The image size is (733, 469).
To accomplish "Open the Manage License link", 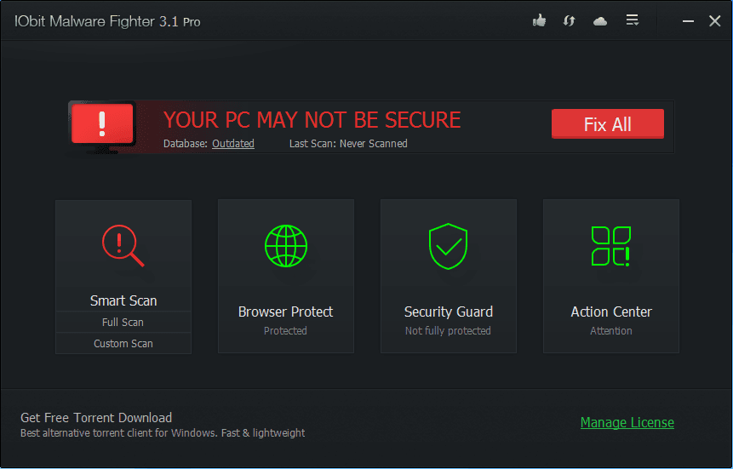I will coord(627,422).
